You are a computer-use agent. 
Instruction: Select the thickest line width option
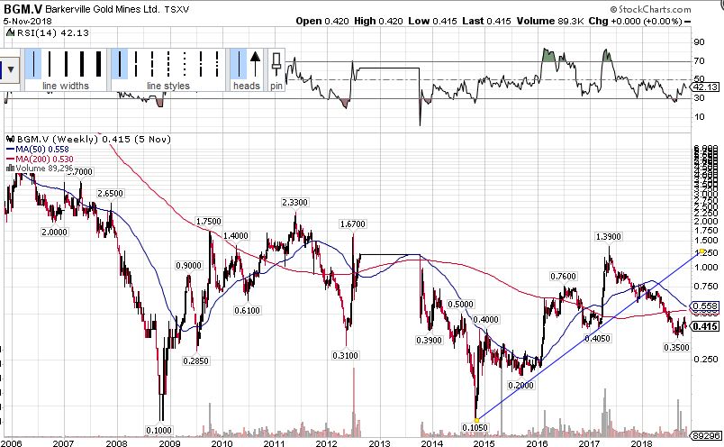pos(98,64)
